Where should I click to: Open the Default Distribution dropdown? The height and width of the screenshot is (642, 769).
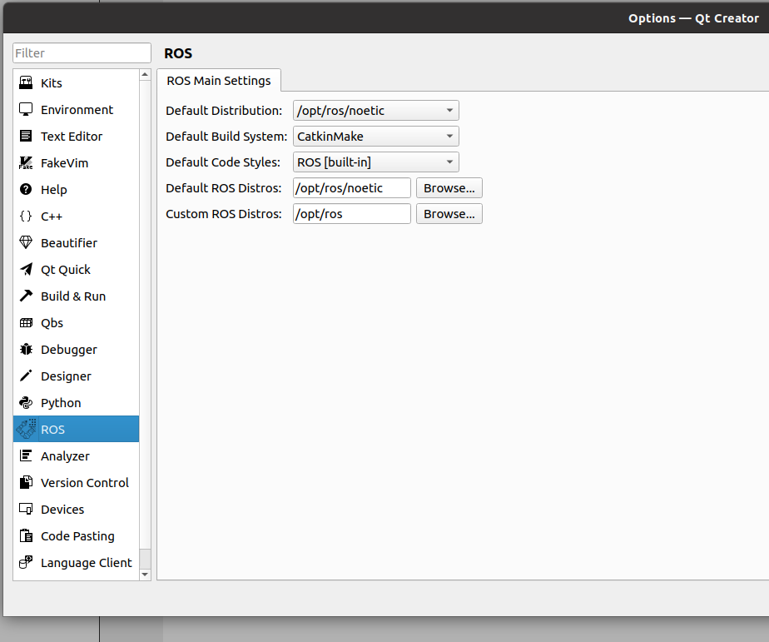coord(375,110)
